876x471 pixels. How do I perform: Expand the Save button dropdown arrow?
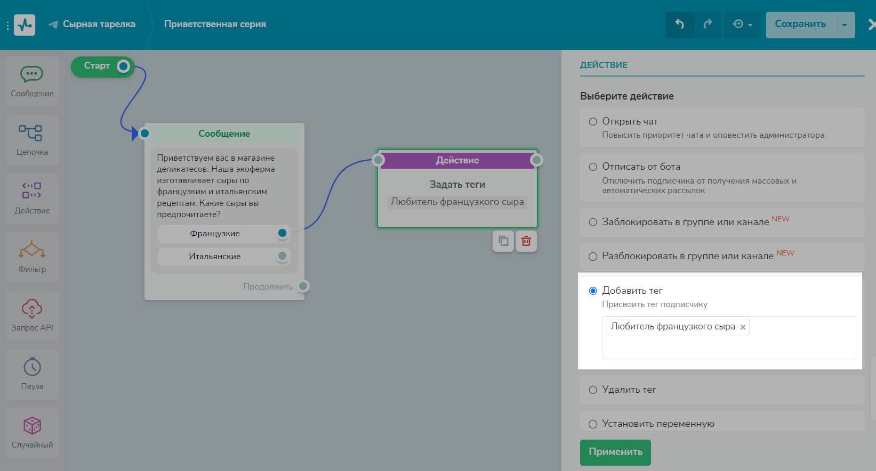point(844,25)
